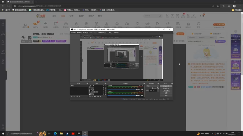
Task: Open Microsoft Edge from the taskbar
Action: 55,134
